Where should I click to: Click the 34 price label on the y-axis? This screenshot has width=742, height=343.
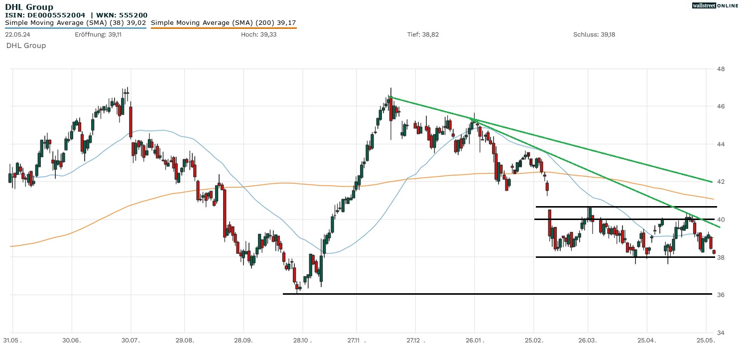720,333
